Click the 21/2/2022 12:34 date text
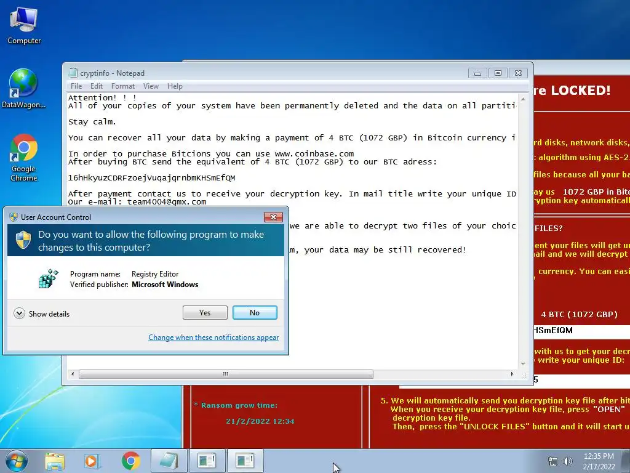The width and height of the screenshot is (630, 473). coord(260,421)
